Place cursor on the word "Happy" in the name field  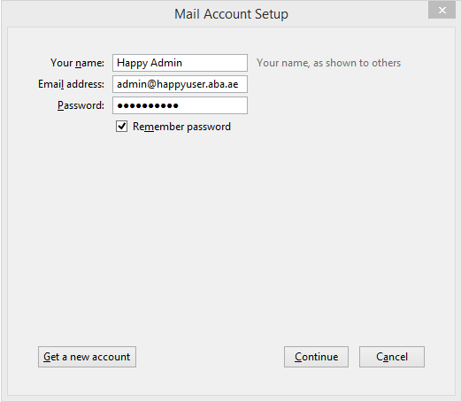tap(132, 63)
